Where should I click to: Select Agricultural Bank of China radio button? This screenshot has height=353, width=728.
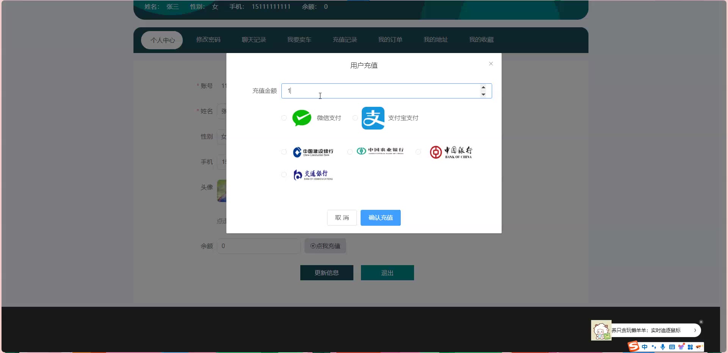[350, 152]
